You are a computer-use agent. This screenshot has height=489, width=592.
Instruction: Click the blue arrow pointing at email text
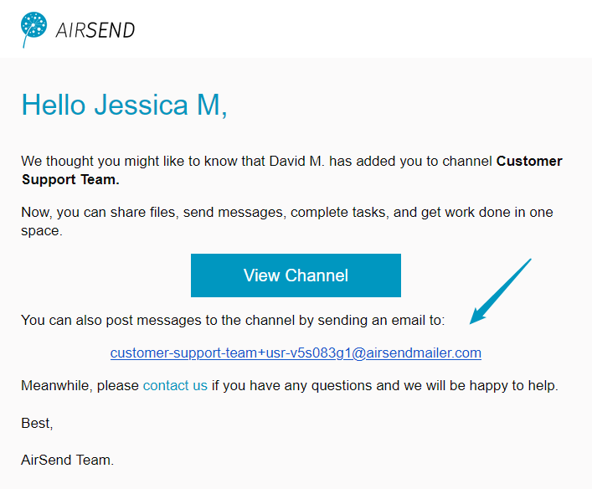coord(500,291)
